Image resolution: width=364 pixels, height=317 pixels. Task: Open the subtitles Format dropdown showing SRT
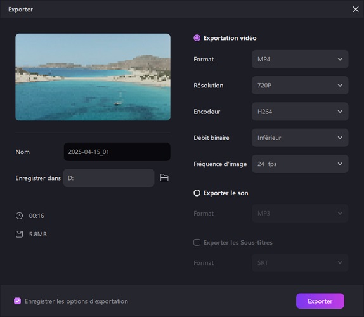pyautogui.click(x=300, y=262)
